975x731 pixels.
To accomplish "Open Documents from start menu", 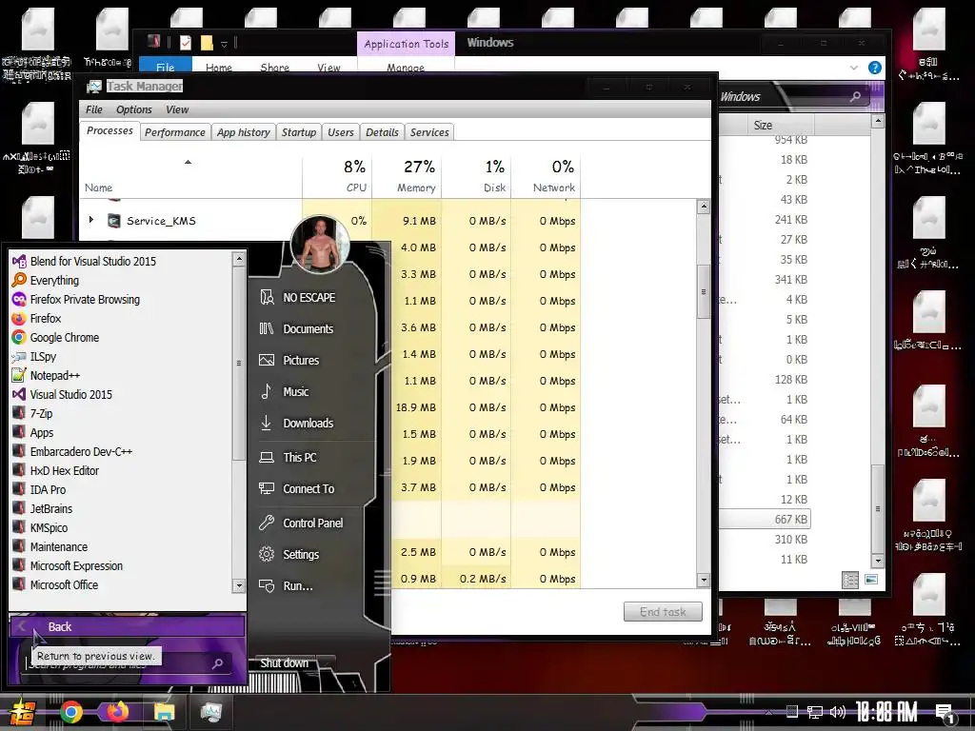I will [308, 328].
